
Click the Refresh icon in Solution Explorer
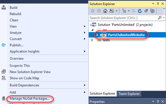tap(140, 11)
